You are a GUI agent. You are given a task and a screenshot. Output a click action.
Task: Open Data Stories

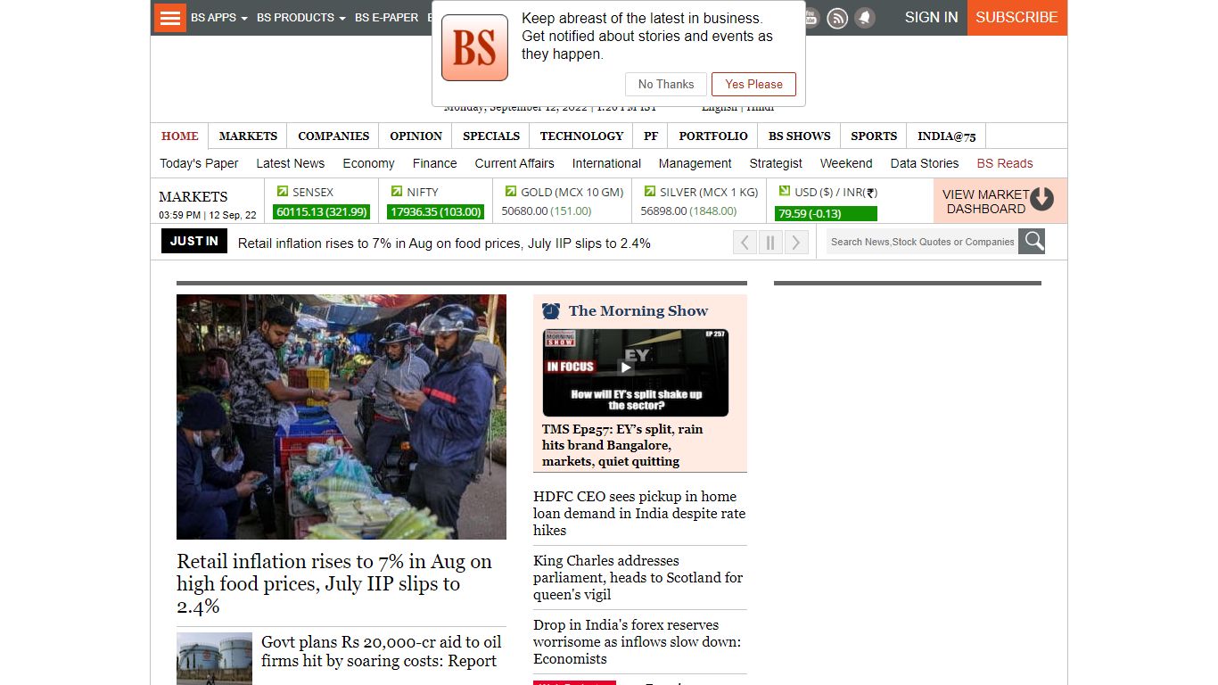(925, 163)
